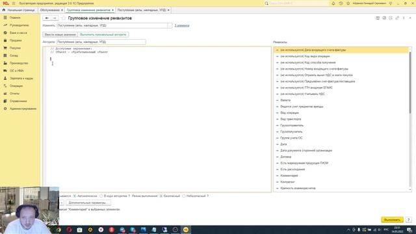Select Код вида операции attribute
416x234 pixels.
click(x=341, y=57)
